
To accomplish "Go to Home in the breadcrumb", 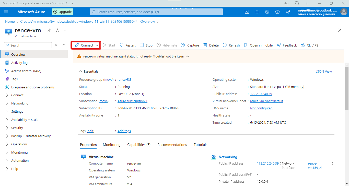I will click(x=10, y=22).
